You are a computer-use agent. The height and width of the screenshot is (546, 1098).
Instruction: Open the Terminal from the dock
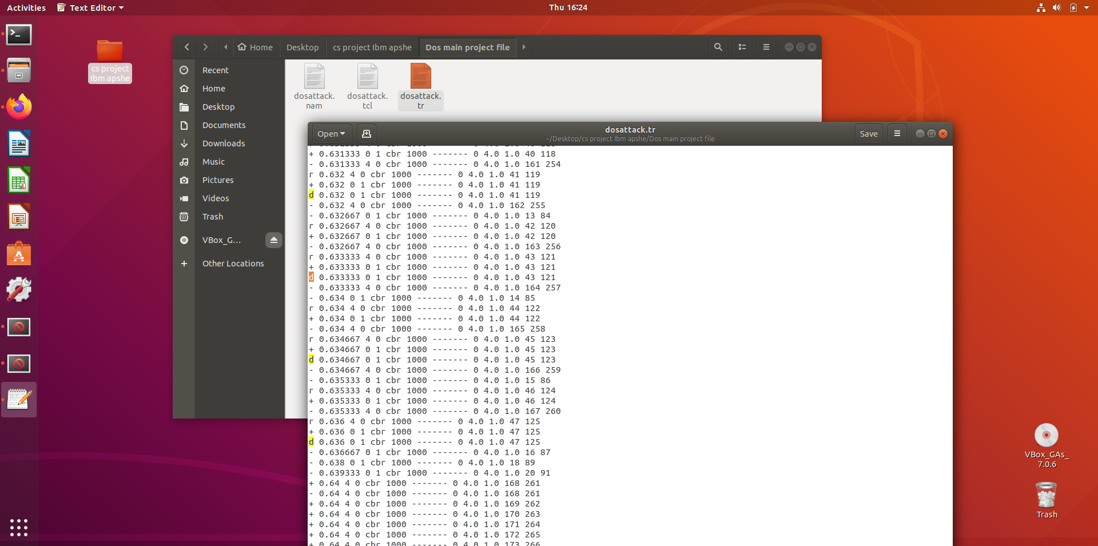(x=19, y=35)
